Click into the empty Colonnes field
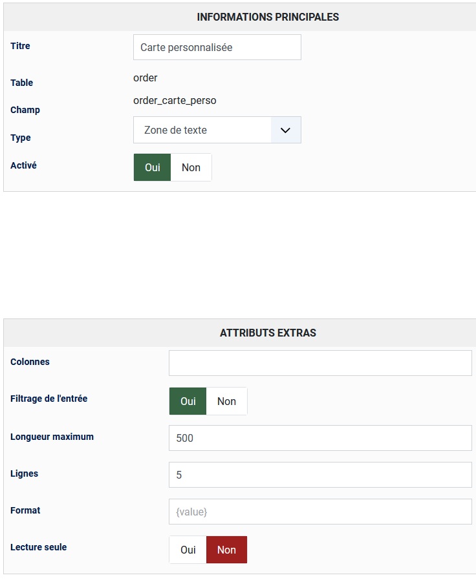 tap(320, 363)
